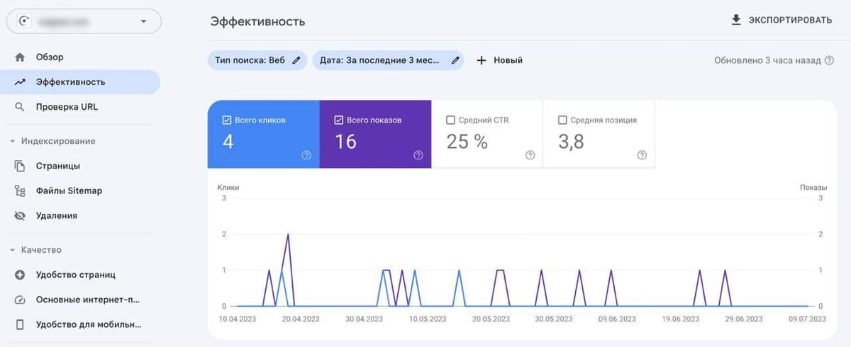Click the plus icon beside Новый
Screen dimensions: 851x347
point(482,60)
